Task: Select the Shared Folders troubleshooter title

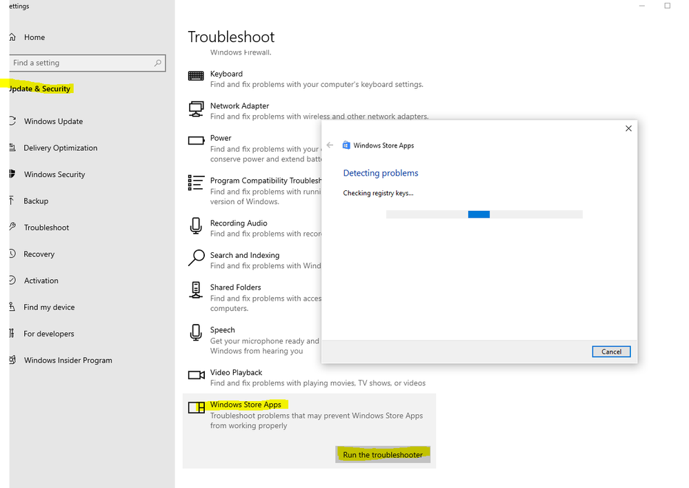Action: (x=235, y=287)
